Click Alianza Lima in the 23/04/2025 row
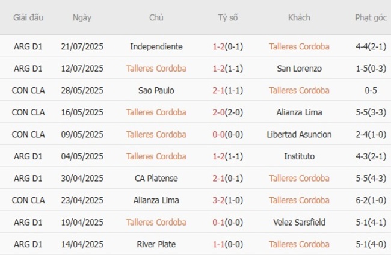The height and width of the screenshot is (261, 391). [156, 200]
